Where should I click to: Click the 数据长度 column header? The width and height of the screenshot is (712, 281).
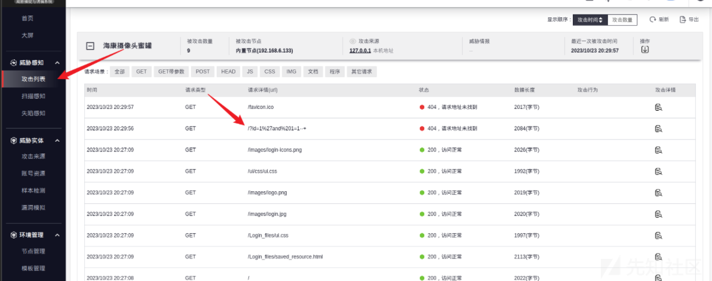pos(524,90)
